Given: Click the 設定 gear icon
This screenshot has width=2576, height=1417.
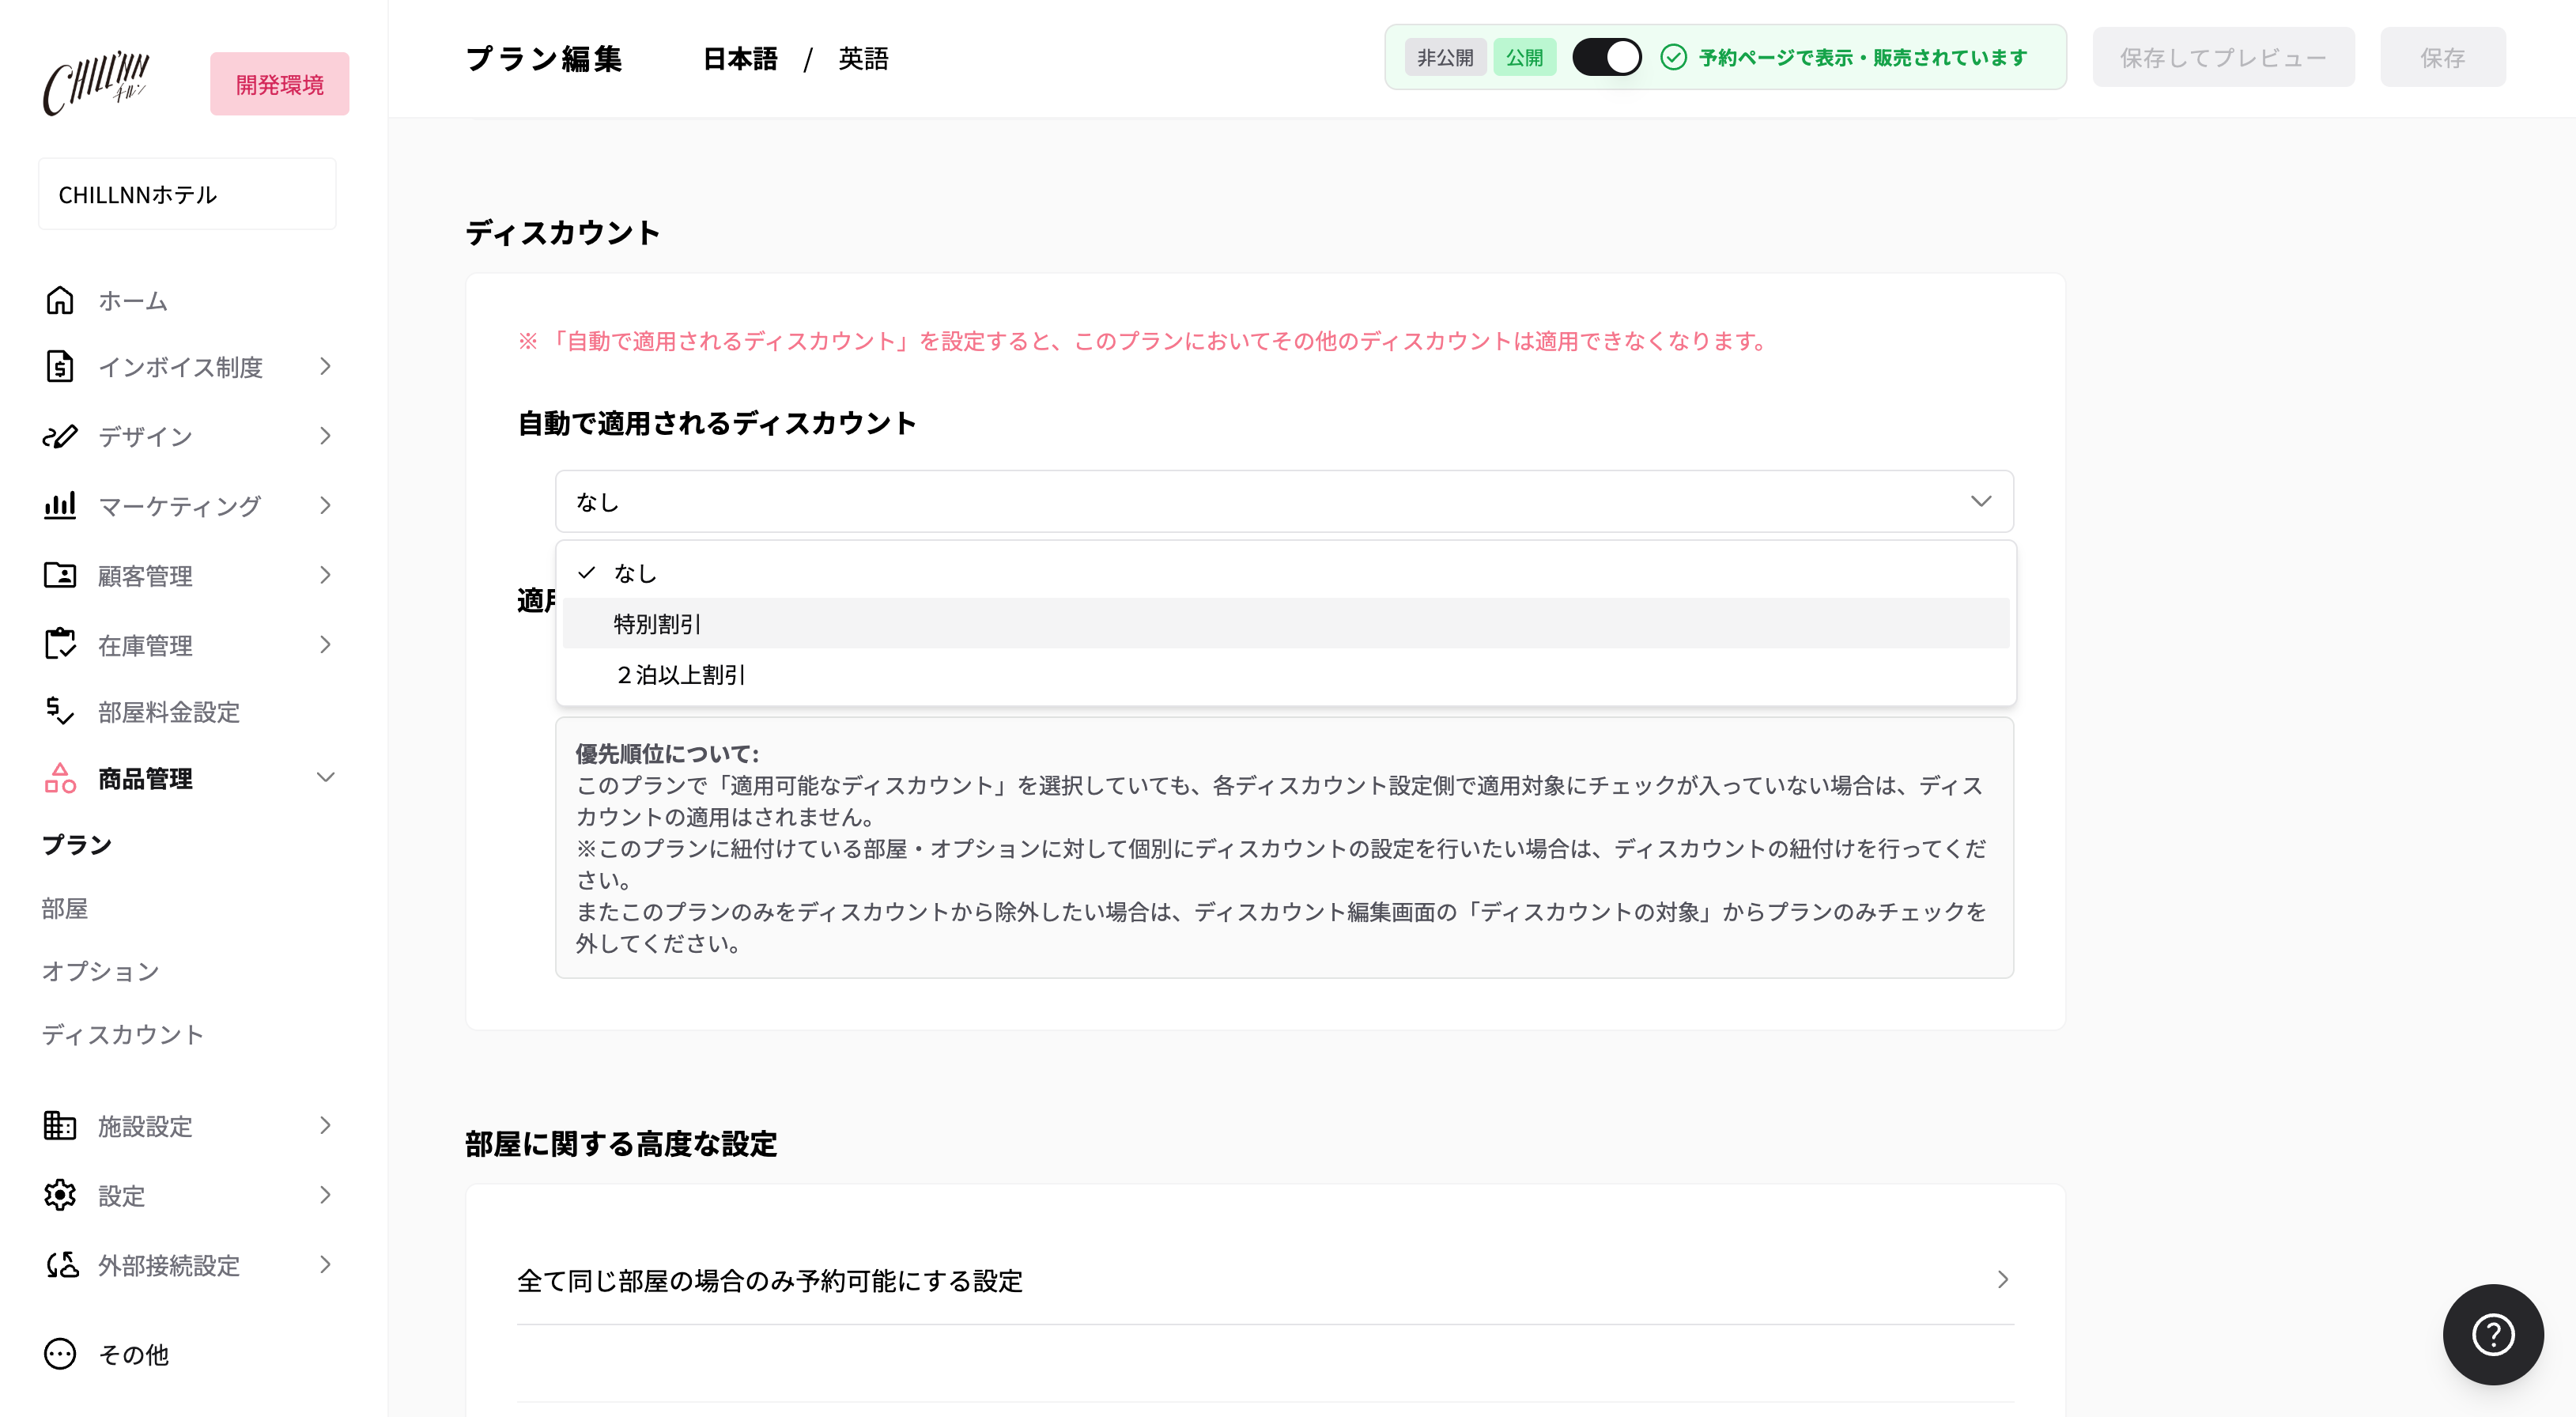Looking at the screenshot, I should click(x=60, y=1195).
